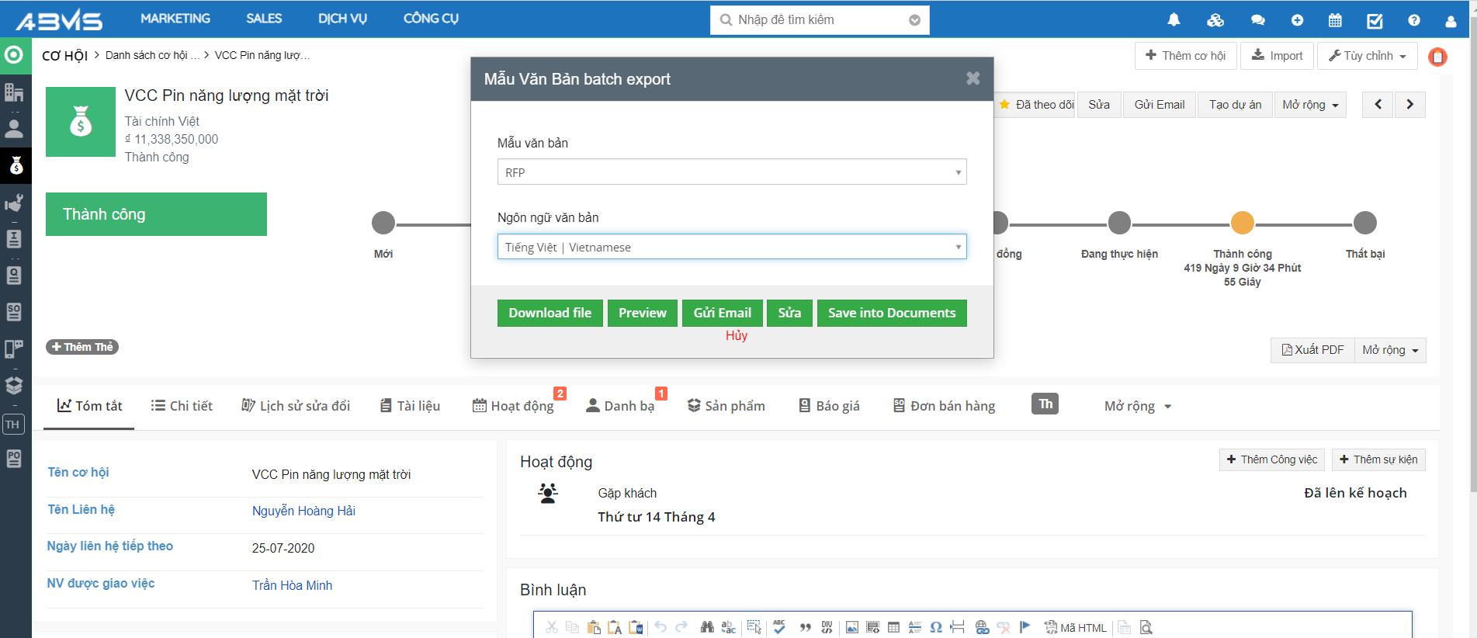Close the batch export dialog
Screen dimensions: 1477x638
973,78
